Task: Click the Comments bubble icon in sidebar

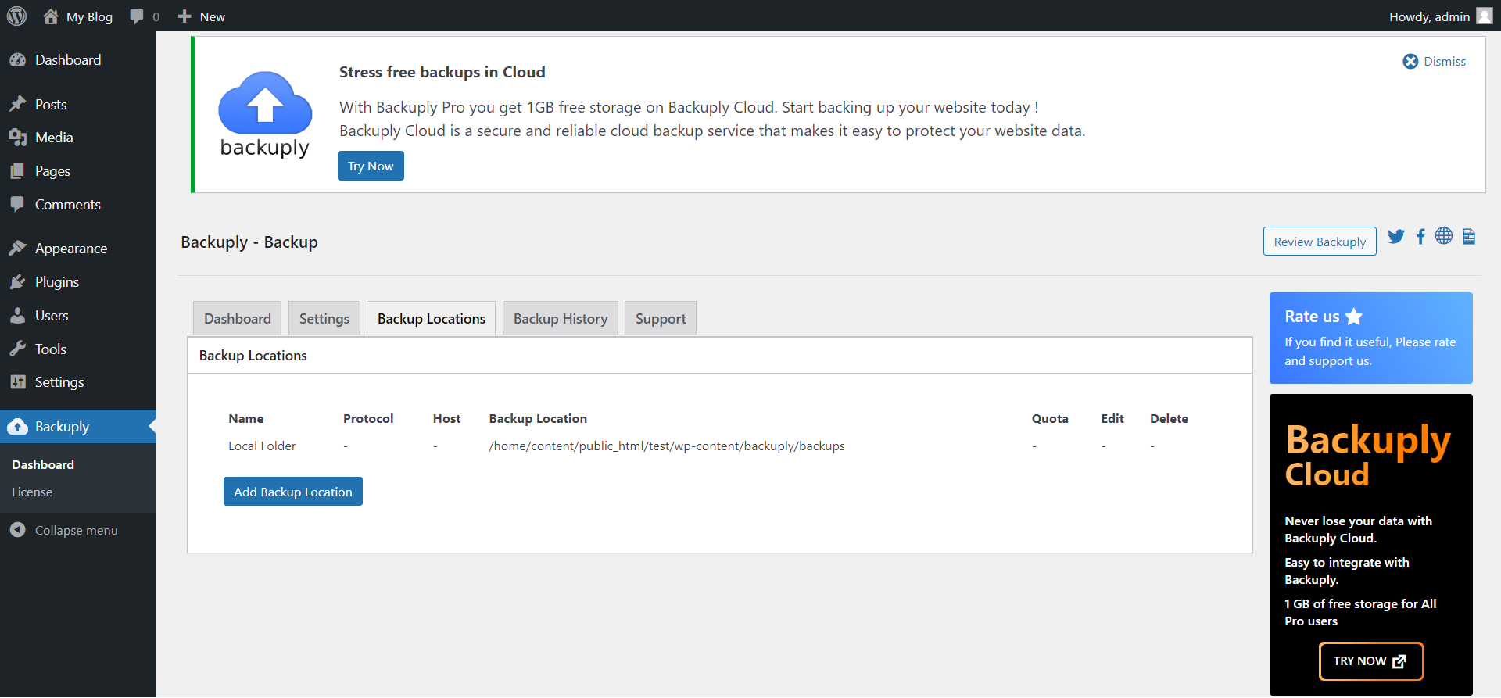Action: (x=17, y=204)
